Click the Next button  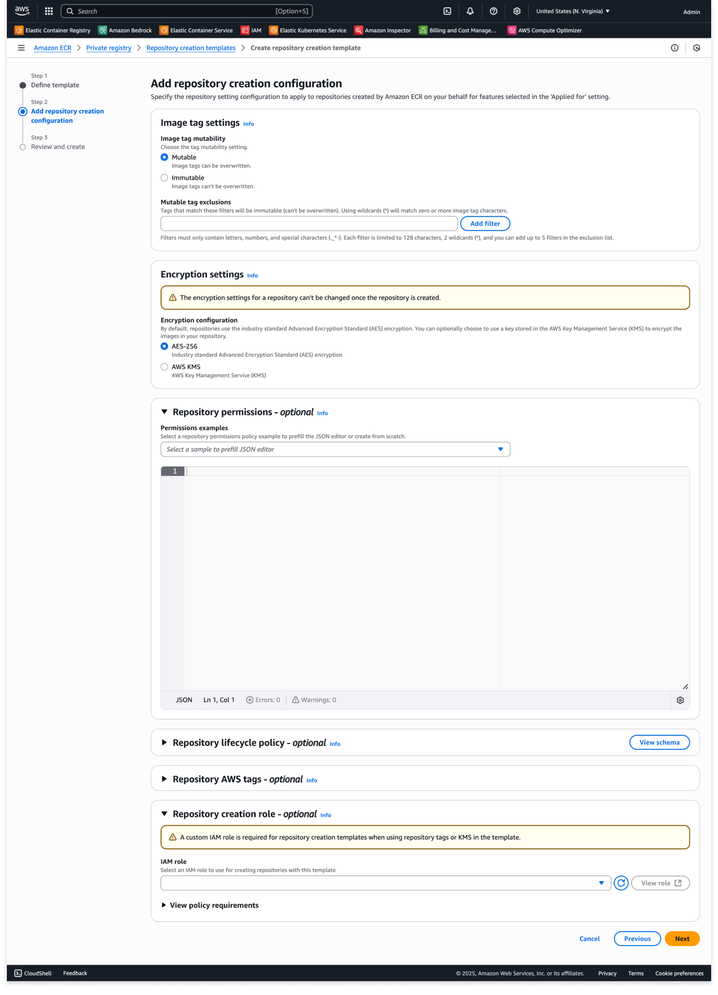click(x=682, y=939)
